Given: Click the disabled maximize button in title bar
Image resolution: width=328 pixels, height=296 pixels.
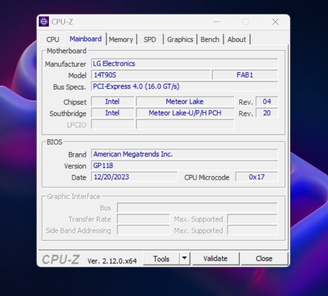Looking at the screenshot, I should [246, 22].
